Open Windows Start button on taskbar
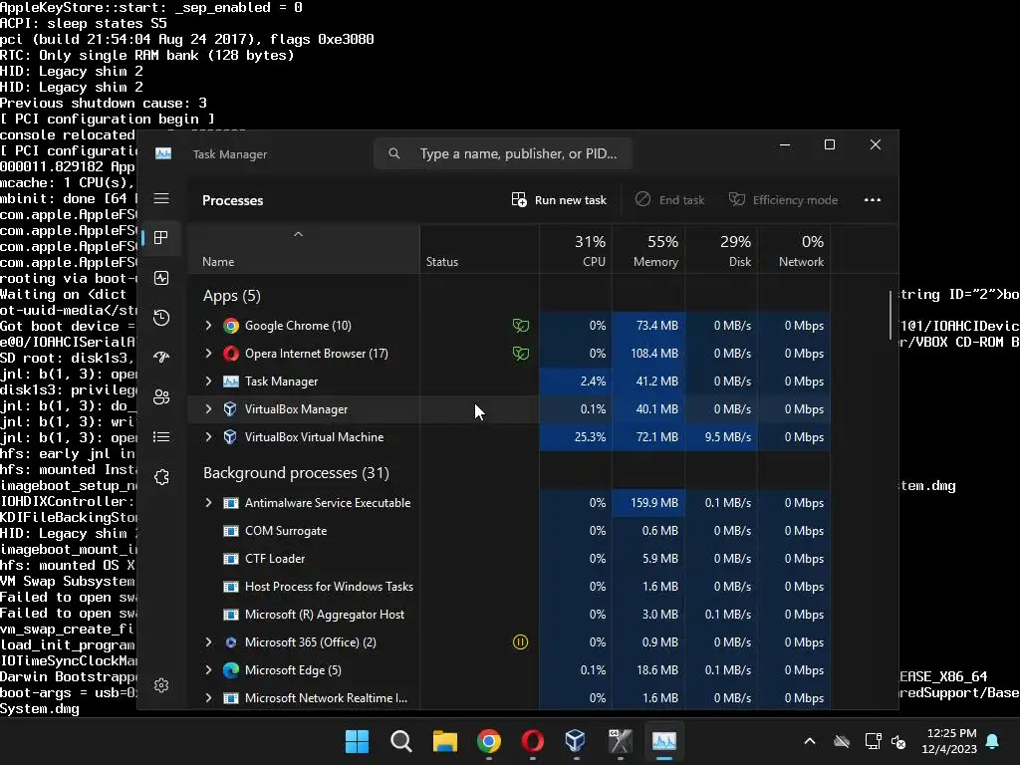 (357, 741)
